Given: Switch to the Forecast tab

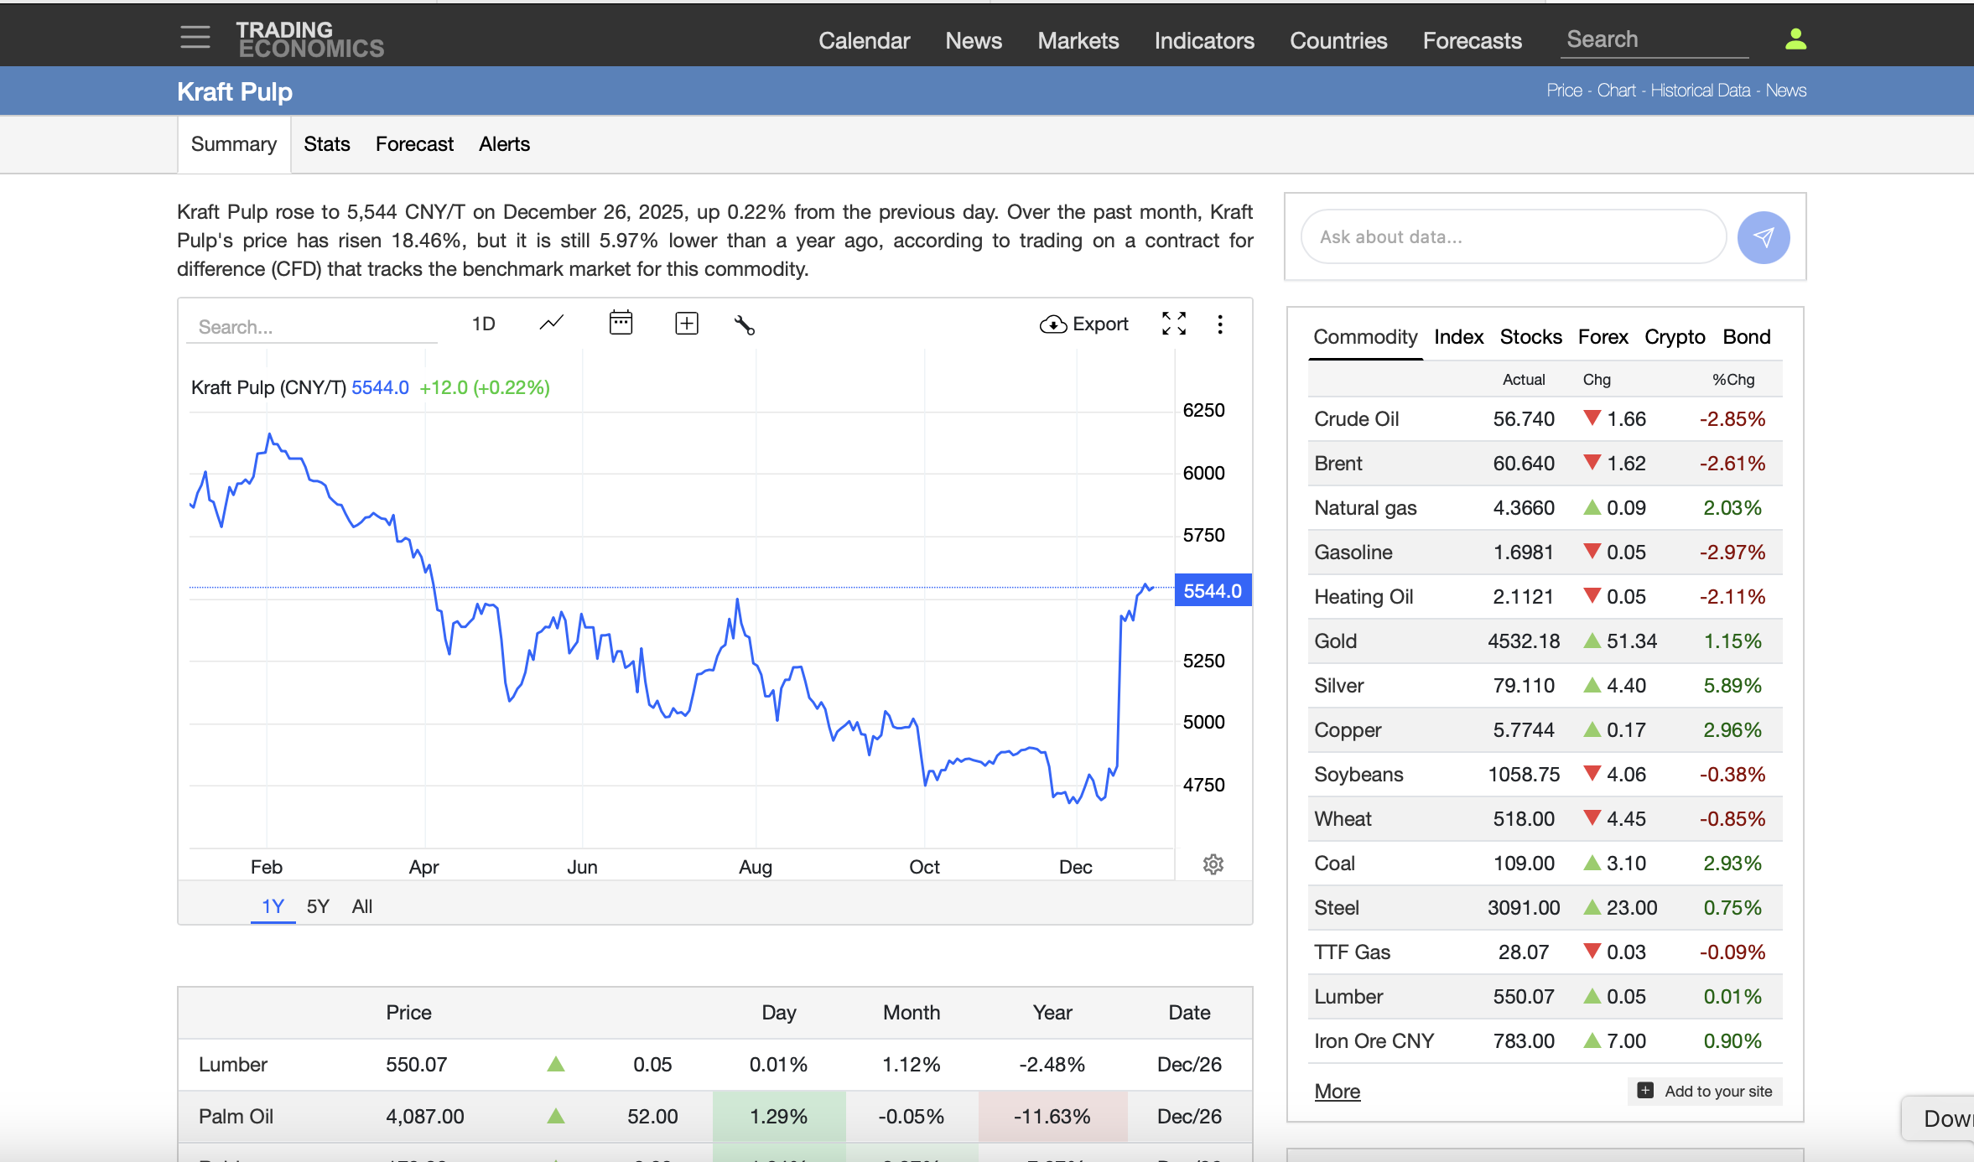Looking at the screenshot, I should [414, 144].
